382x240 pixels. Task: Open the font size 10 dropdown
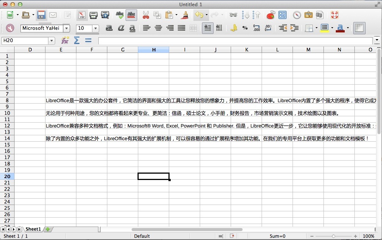[x=95, y=28]
